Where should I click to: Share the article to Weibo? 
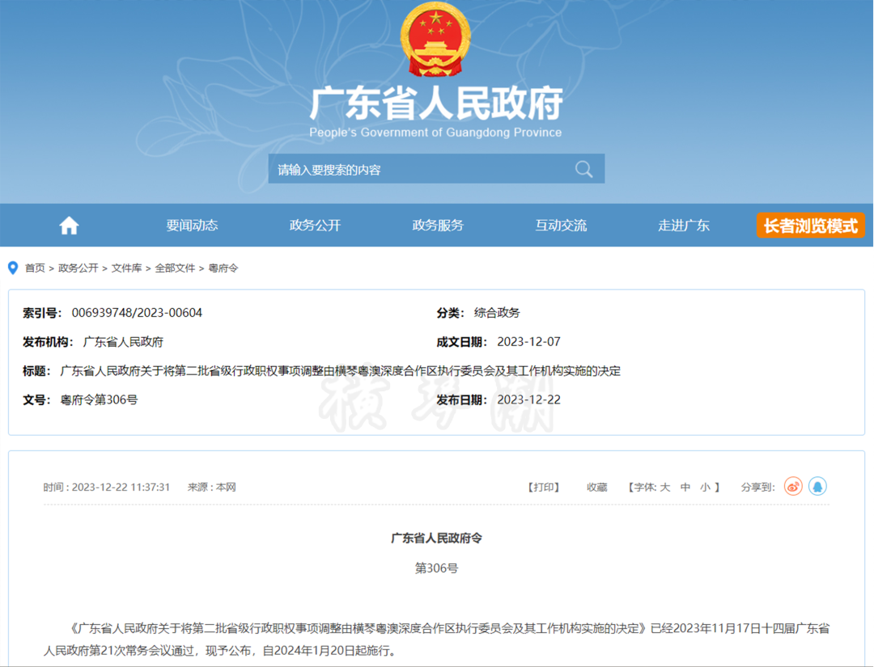(x=793, y=486)
